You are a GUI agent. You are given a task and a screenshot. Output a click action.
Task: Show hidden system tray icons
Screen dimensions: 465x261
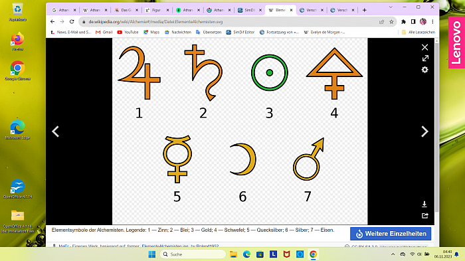click(393, 254)
